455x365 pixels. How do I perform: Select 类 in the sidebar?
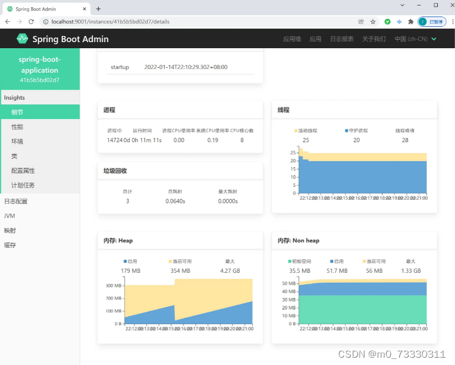point(40,156)
